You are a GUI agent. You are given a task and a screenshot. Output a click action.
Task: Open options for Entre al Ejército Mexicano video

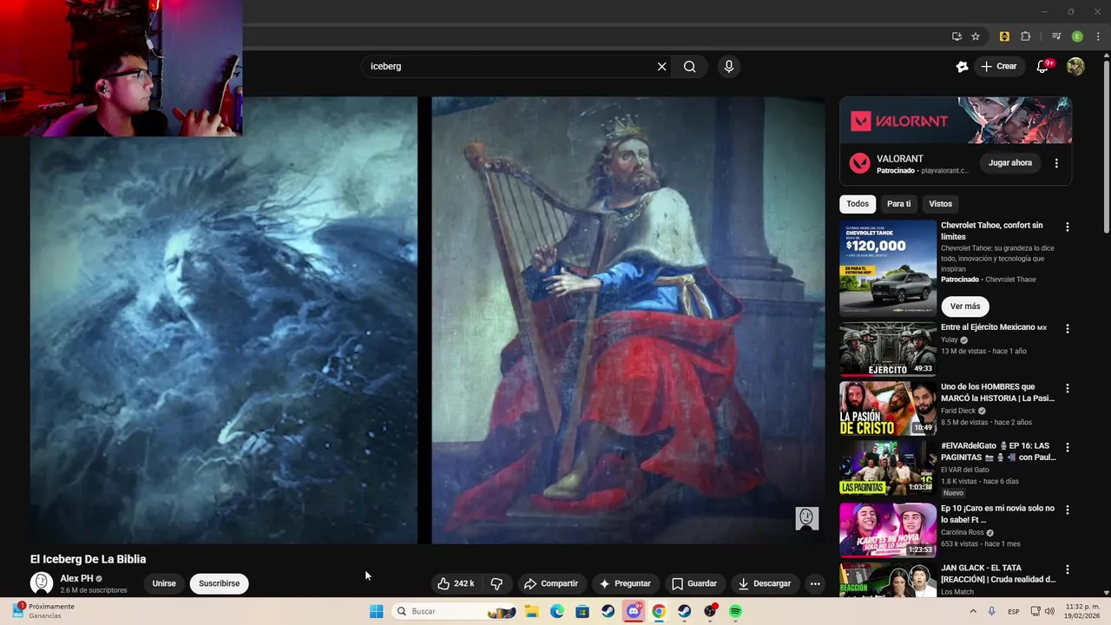[1068, 329]
